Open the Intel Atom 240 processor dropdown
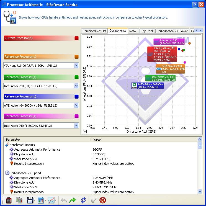This screenshot has height=206, width=206. point(76,125)
